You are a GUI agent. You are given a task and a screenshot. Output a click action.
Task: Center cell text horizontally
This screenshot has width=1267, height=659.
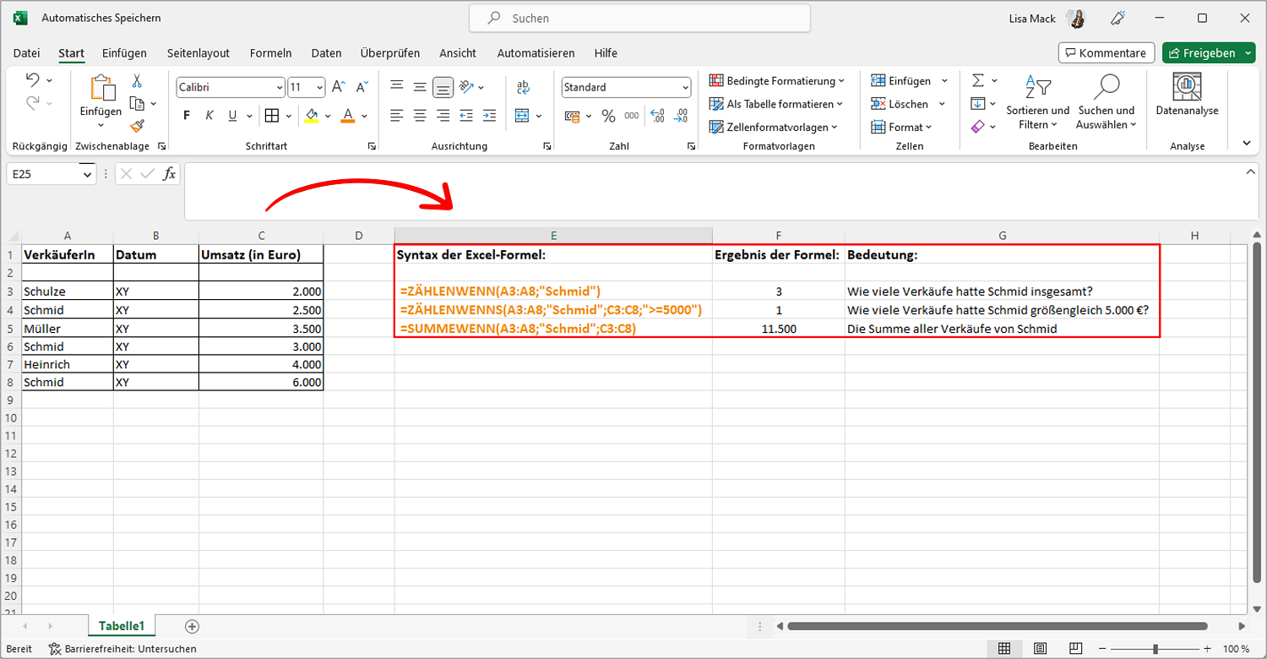tap(420, 116)
